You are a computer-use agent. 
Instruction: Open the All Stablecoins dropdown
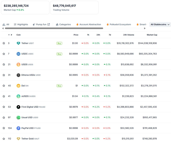tap(160, 24)
